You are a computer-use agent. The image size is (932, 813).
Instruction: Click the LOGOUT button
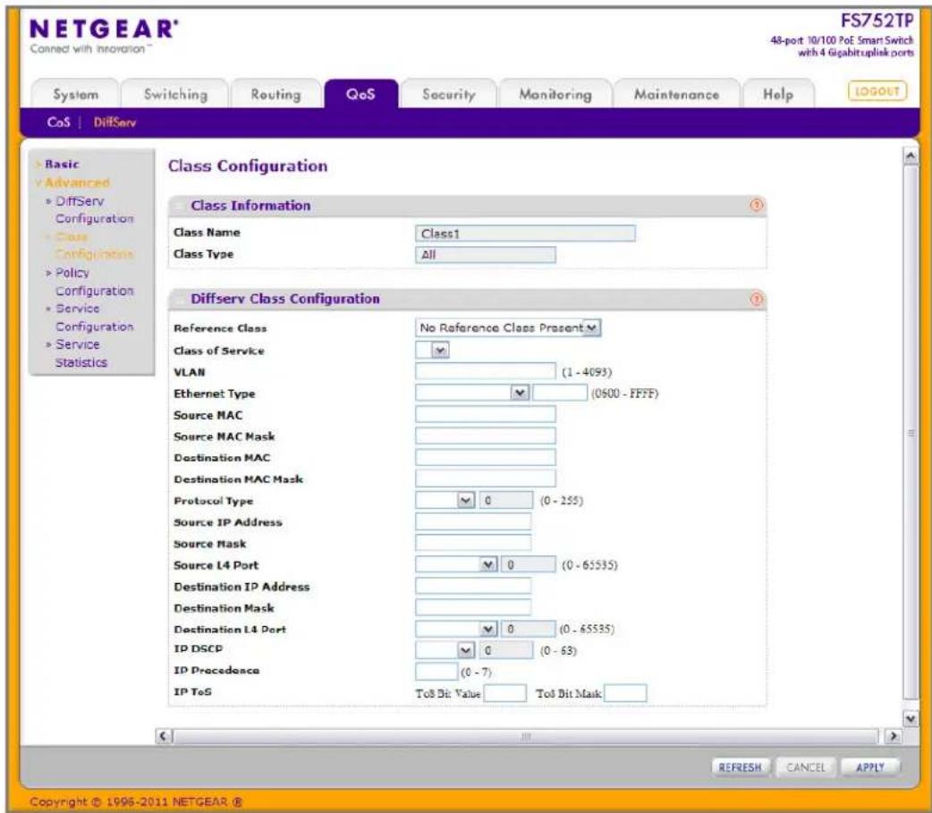tap(877, 91)
